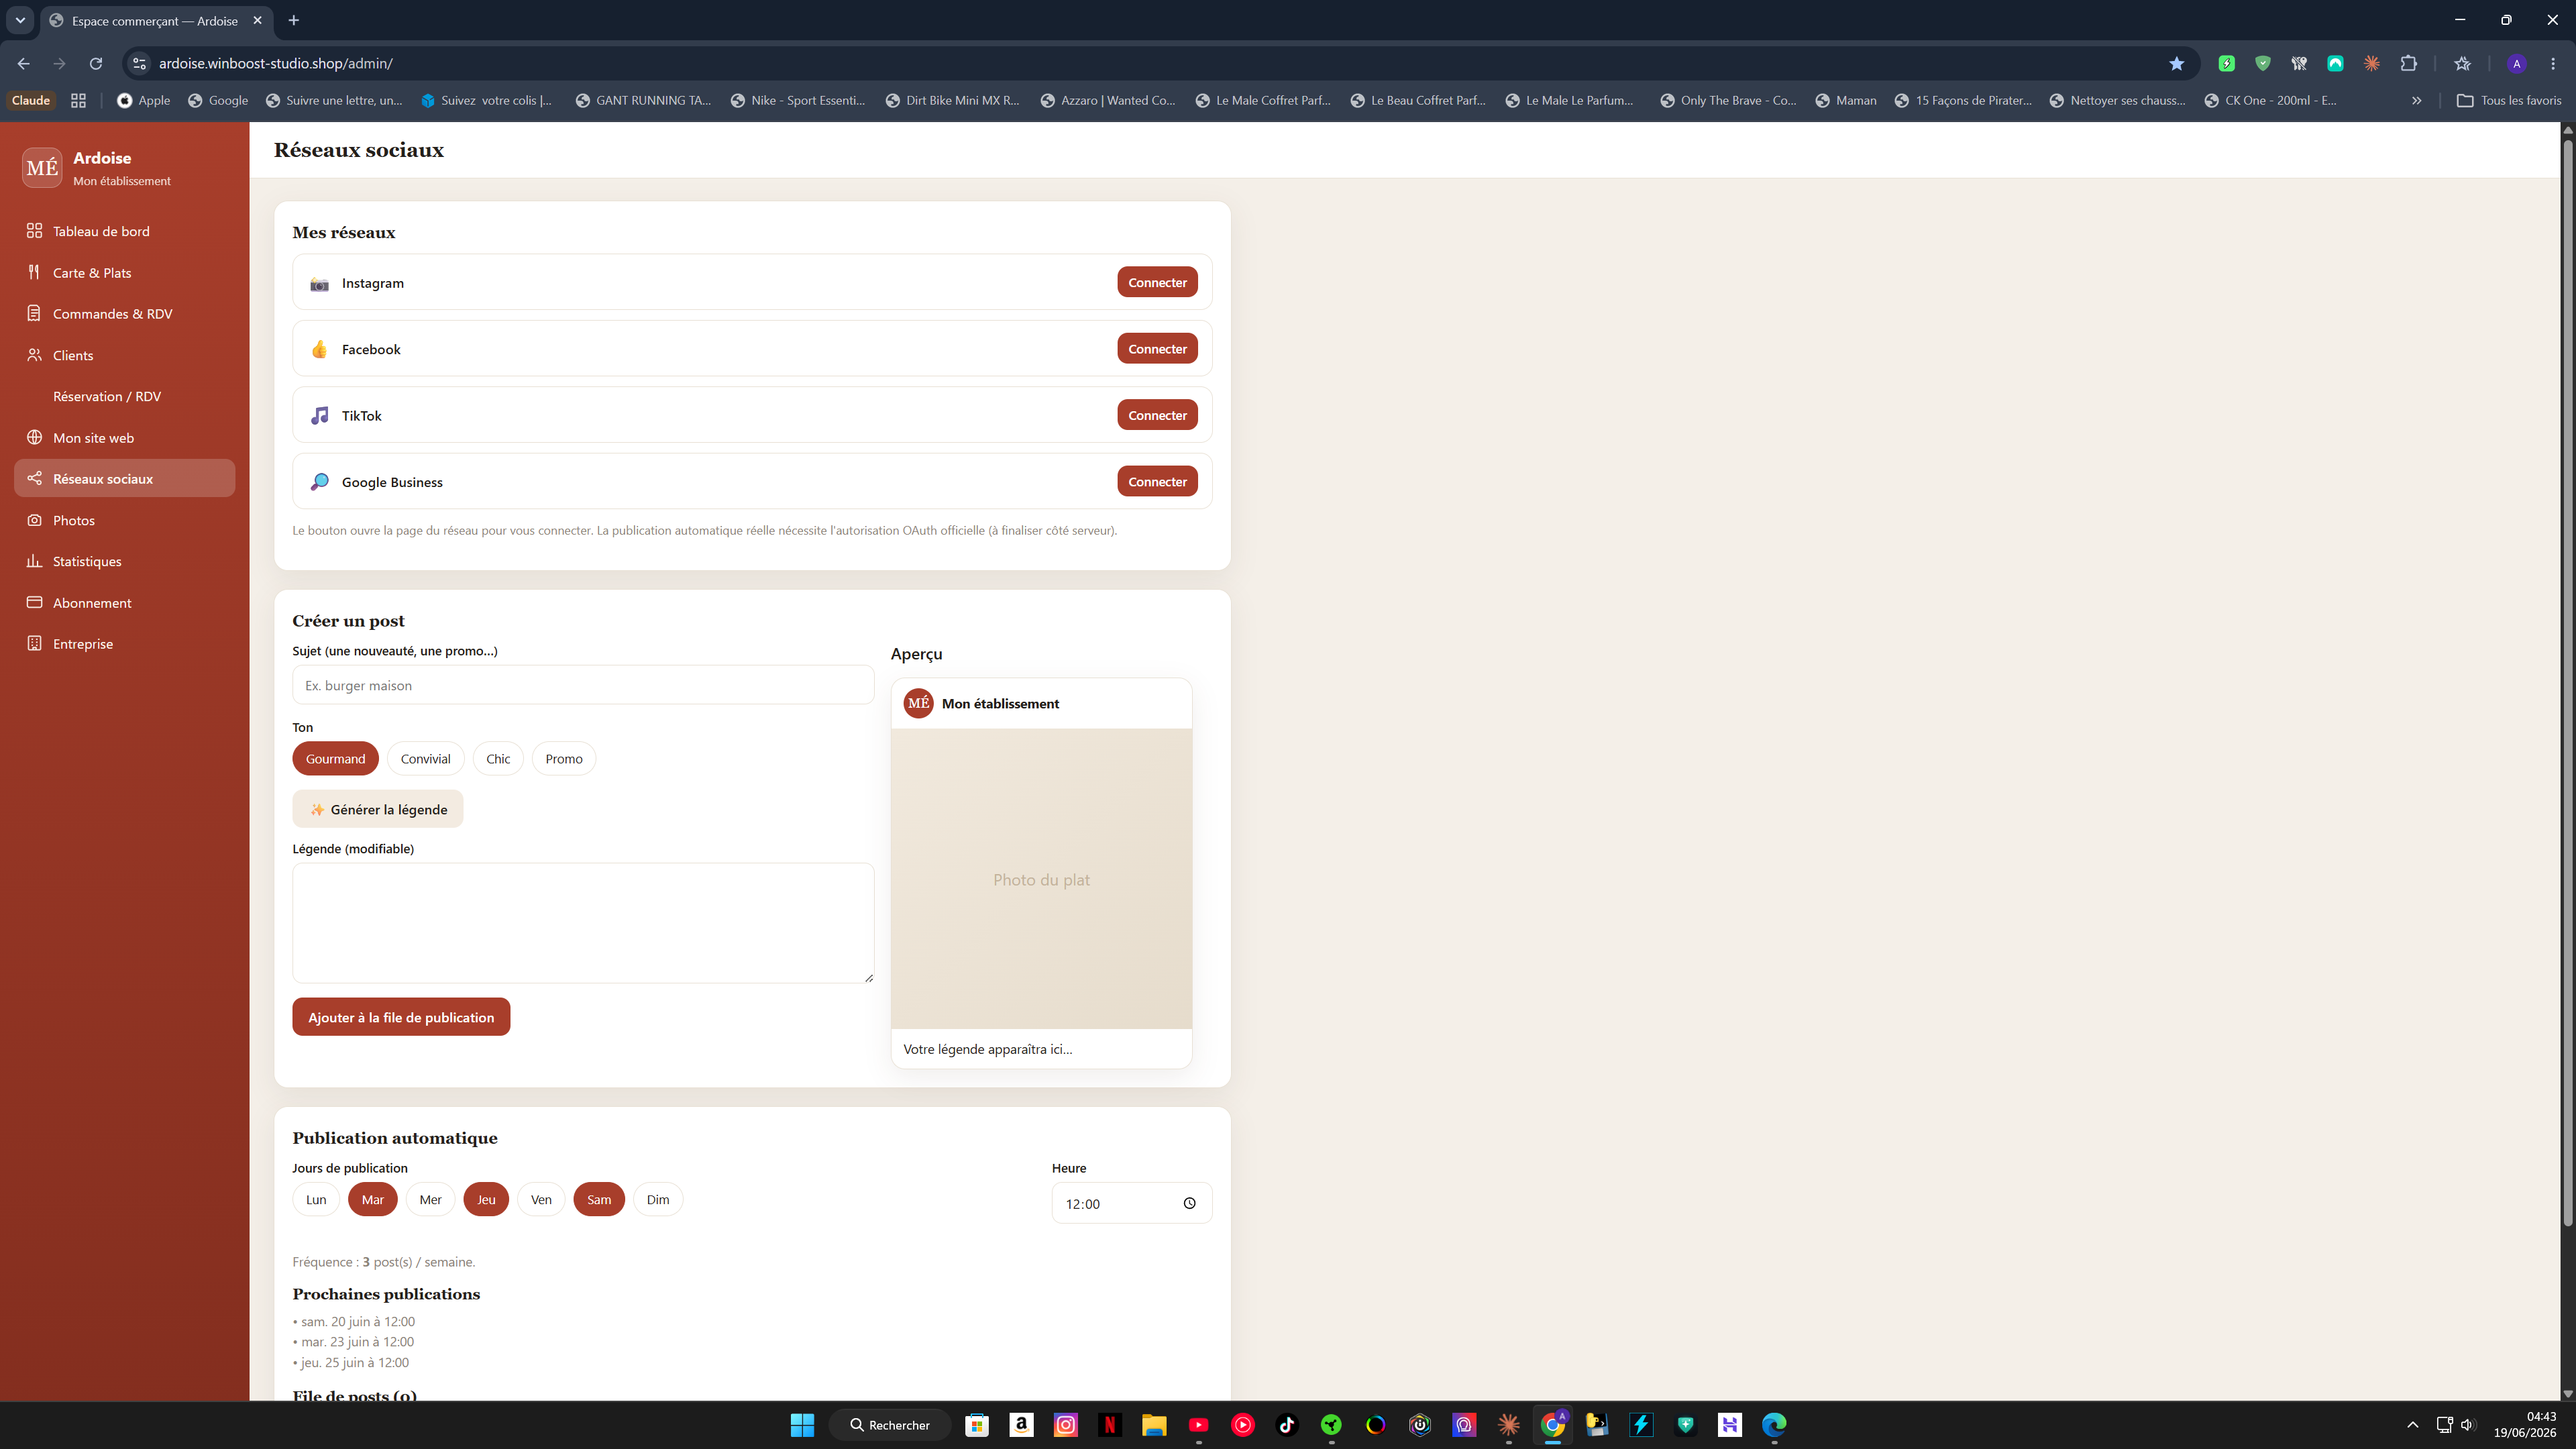Connect the Instagram account

(x=1157, y=282)
